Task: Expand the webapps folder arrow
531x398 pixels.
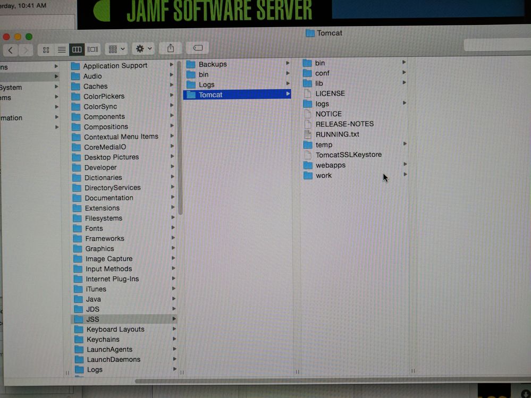Action: (x=405, y=164)
